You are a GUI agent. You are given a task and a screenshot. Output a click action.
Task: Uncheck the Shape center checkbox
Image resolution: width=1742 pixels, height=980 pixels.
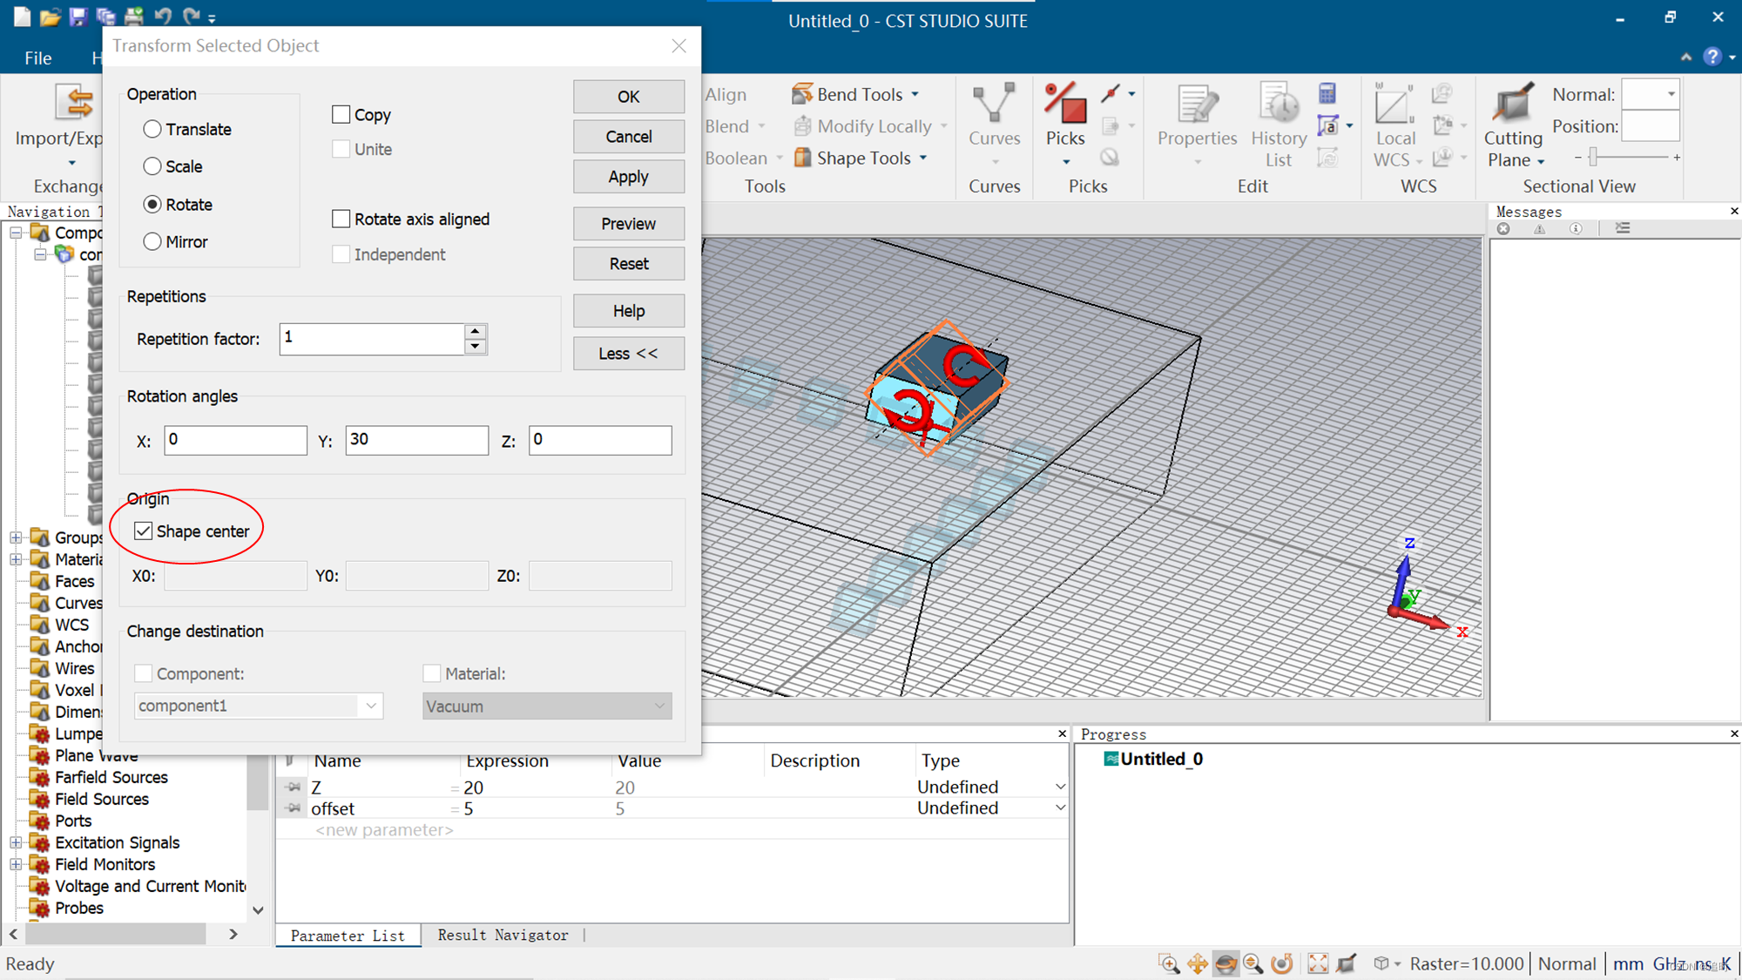point(144,531)
